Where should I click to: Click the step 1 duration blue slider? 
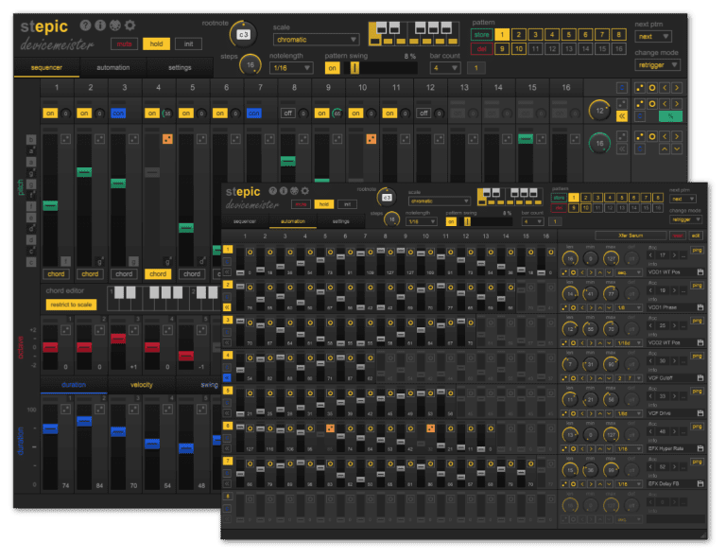[x=50, y=428]
